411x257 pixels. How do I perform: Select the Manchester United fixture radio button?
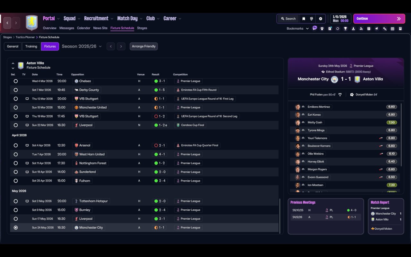[x=16, y=108]
